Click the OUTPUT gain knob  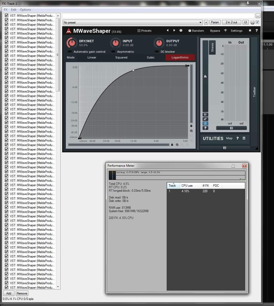[x=159, y=43]
